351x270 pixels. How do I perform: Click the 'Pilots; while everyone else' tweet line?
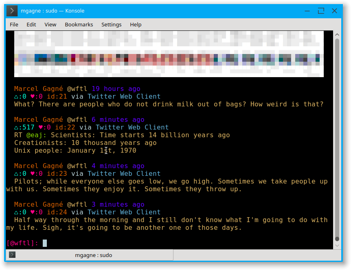[x=171, y=181]
